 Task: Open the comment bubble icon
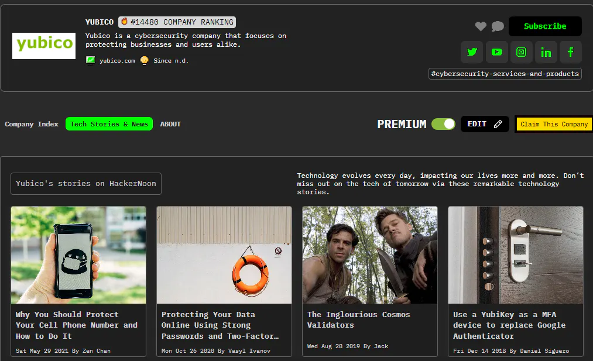point(498,26)
